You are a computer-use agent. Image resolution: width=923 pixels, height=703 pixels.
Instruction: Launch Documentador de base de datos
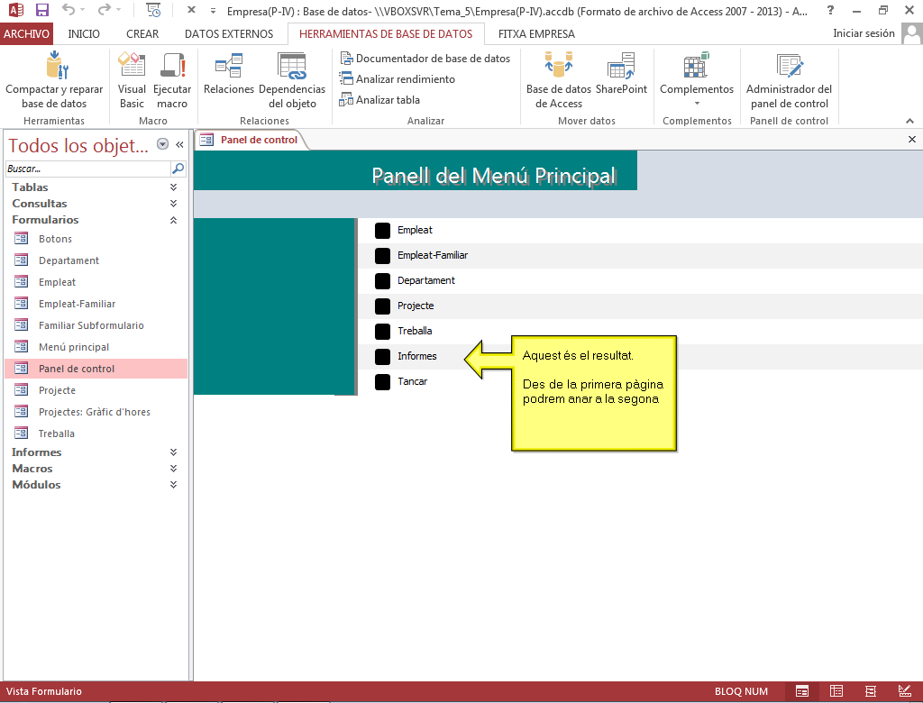[x=425, y=59]
